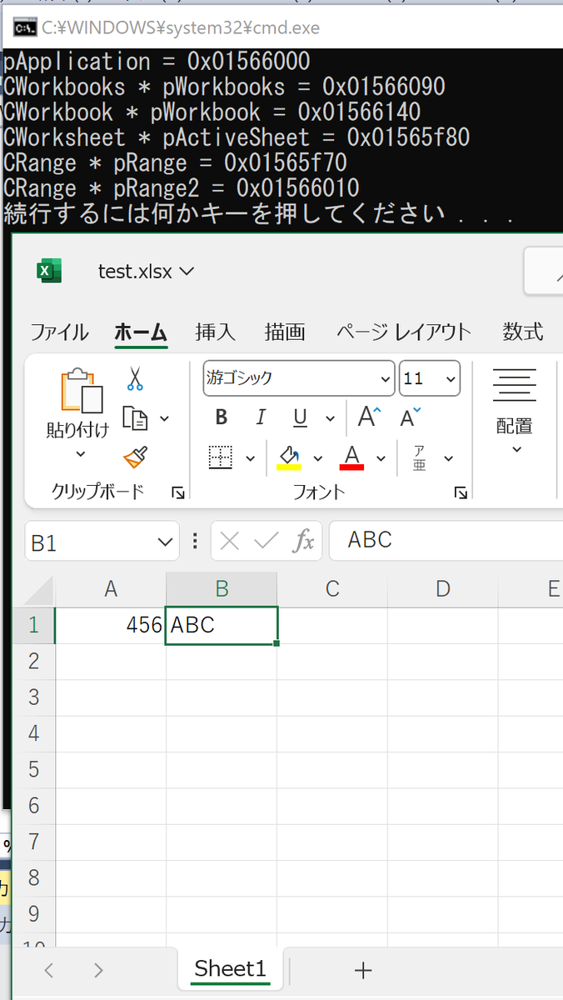
Task: Click the Paste clipboard icon
Action: (81, 392)
